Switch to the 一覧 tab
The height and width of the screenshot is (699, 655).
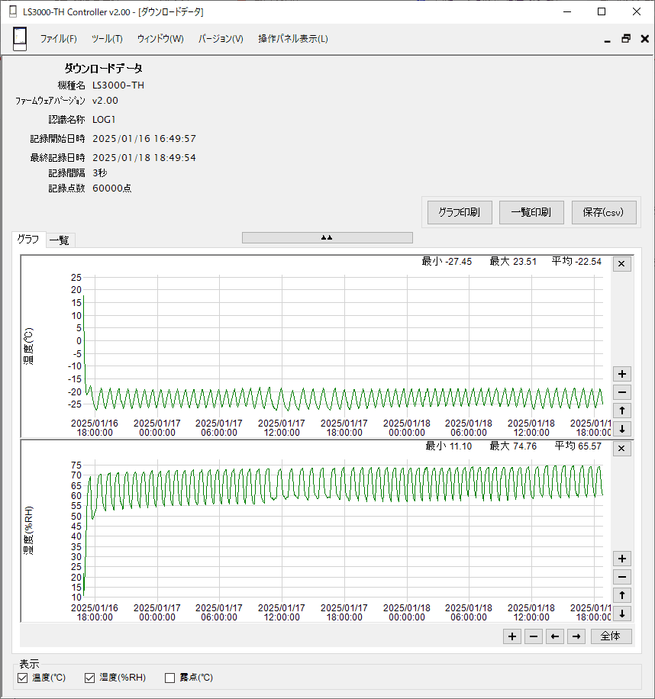click(x=60, y=240)
